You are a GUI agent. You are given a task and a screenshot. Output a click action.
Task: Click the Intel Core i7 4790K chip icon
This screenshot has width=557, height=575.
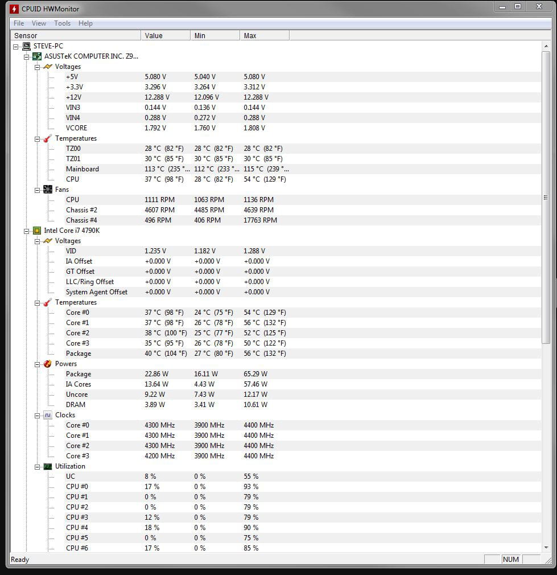[37, 231]
